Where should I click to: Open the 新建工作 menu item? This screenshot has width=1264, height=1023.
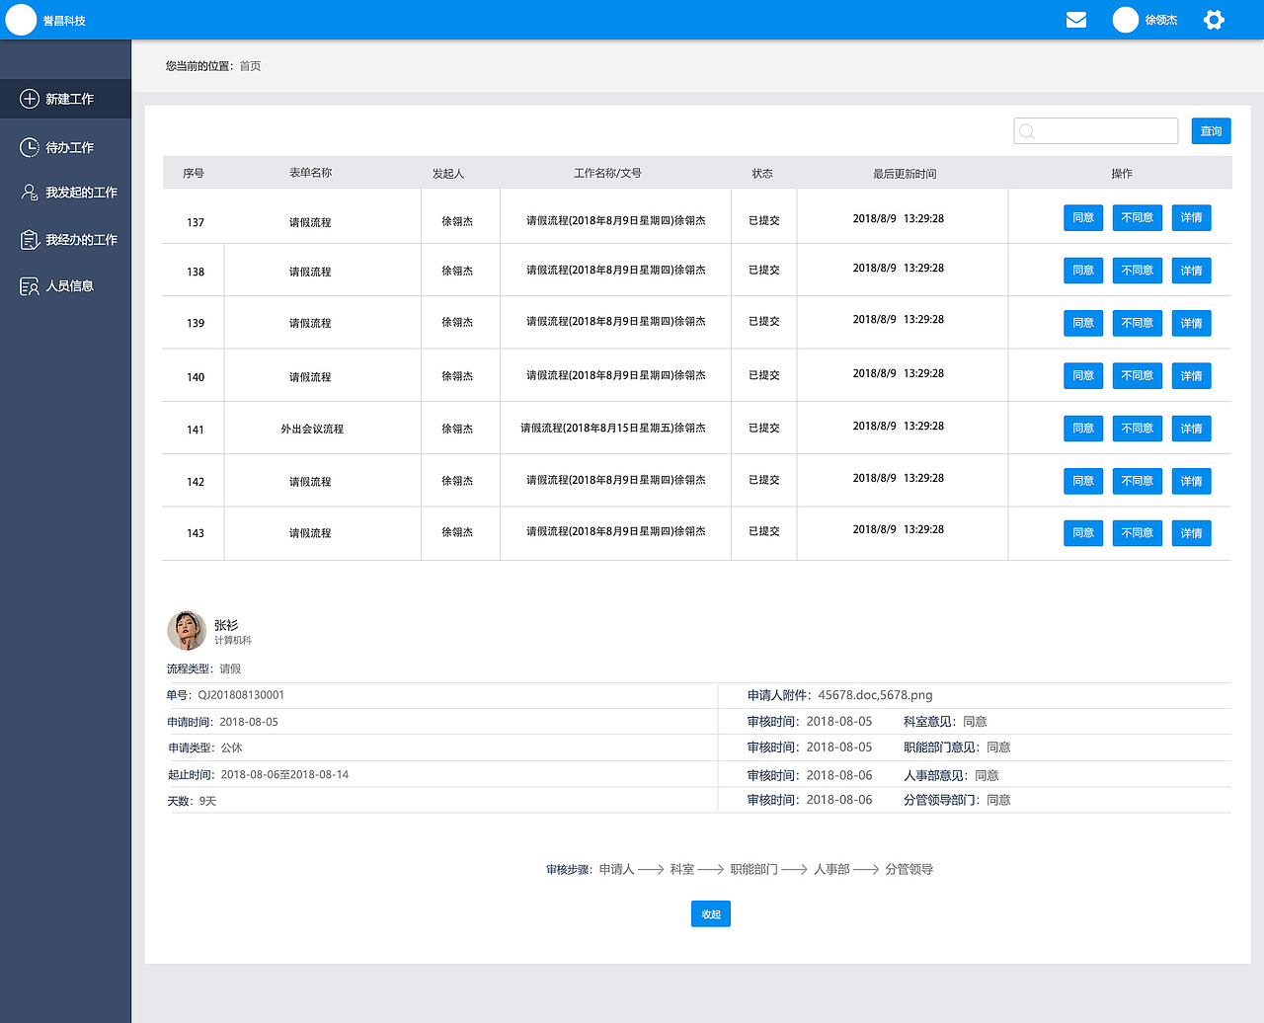[x=65, y=99]
